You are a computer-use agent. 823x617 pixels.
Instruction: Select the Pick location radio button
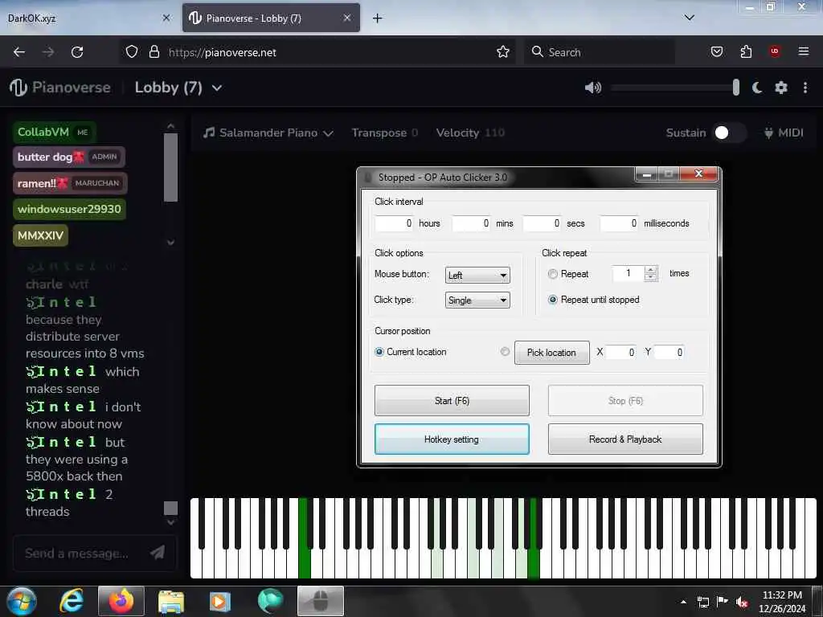pos(505,352)
